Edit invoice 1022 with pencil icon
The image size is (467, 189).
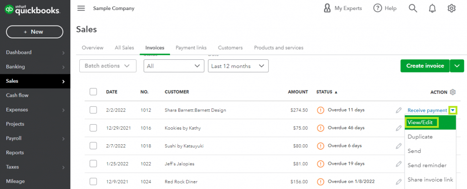click(399, 164)
